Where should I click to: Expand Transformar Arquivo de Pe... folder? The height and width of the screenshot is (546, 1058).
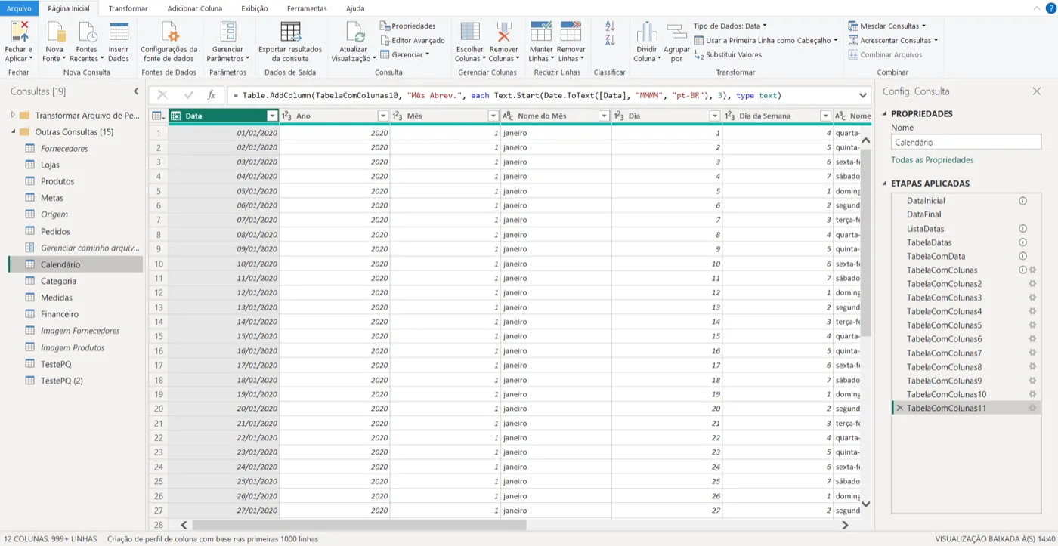point(13,116)
